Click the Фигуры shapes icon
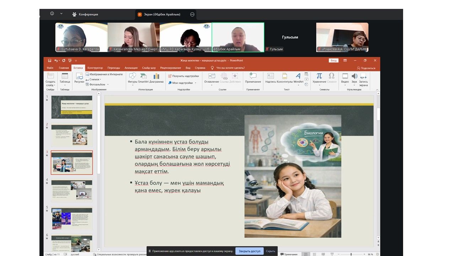 click(x=133, y=76)
